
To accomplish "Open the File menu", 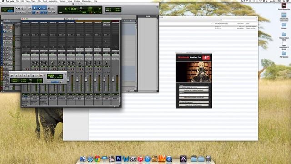I will pyautogui.click(x=17, y=1).
